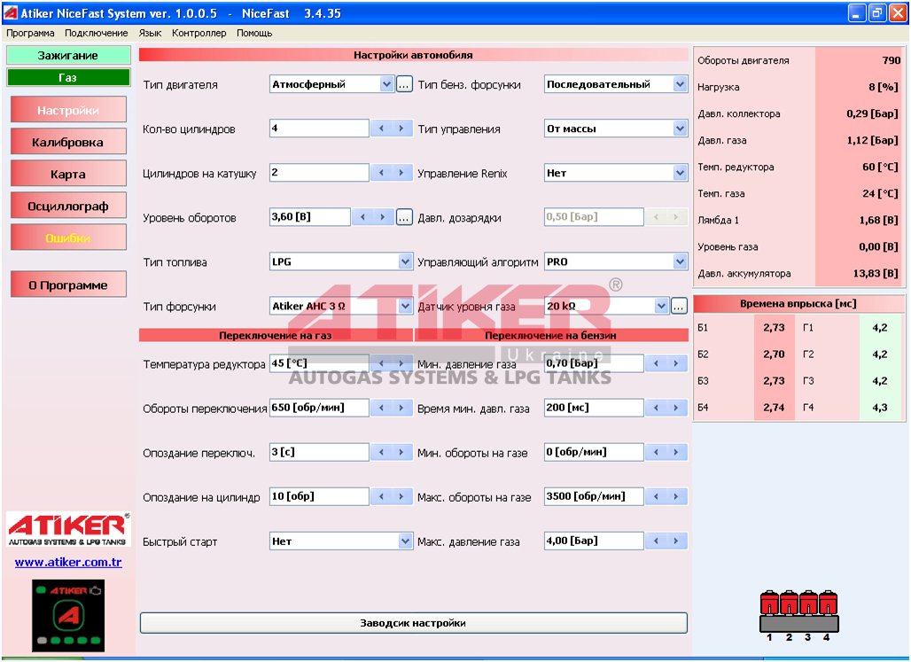Screen dimensions: 911x662
Task: Decrease Цилиндров на катушку value
Action: click(381, 173)
